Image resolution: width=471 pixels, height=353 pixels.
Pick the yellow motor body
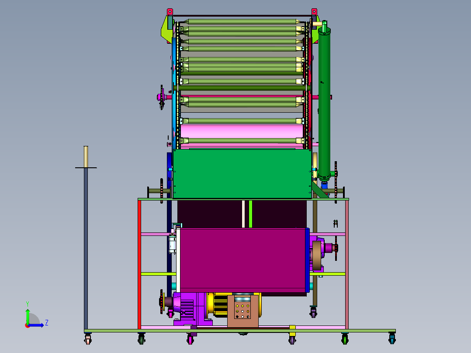pos(219,305)
